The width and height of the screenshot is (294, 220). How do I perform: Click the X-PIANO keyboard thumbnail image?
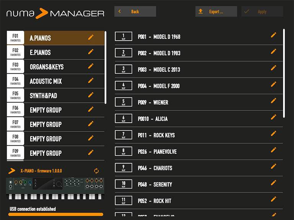click(x=55, y=189)
